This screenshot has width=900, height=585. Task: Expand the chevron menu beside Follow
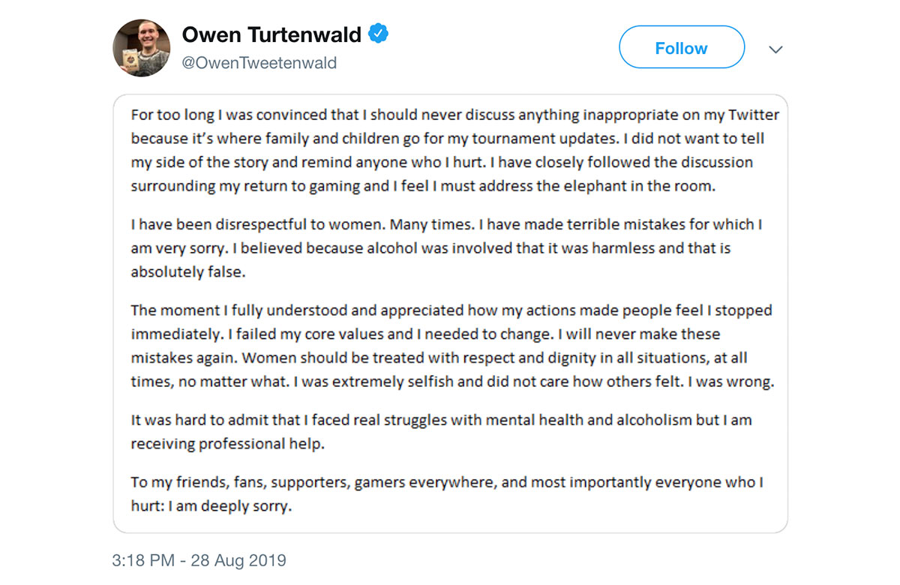click(776, 49)
